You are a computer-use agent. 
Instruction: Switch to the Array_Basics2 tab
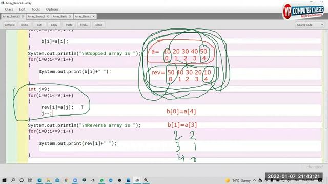pos(36,16)
